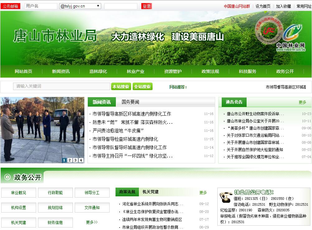The width and height of the screenshot is (312, 230).
Task: Click the 全站搜索 search button
Action: pyautogui.click(x=142, y=87)
